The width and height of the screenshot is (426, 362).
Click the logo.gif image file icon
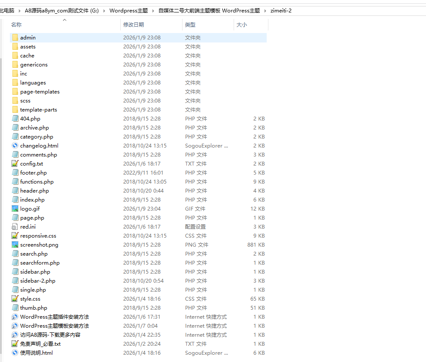point(15,209)
